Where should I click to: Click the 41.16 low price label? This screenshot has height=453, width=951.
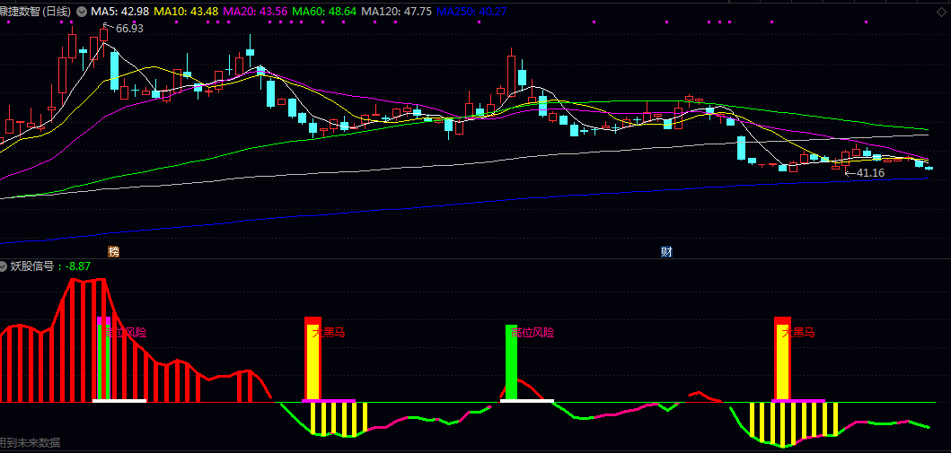(870, 173)
